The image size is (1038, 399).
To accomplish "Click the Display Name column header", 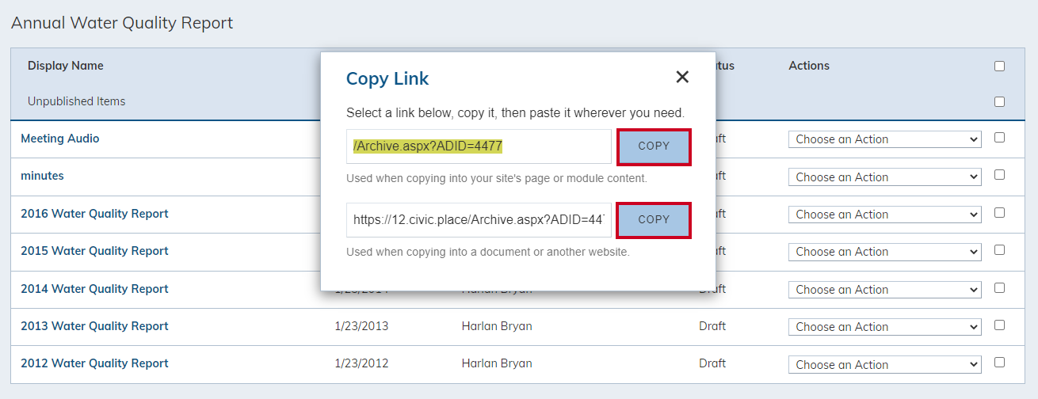I will coord(66,66).
